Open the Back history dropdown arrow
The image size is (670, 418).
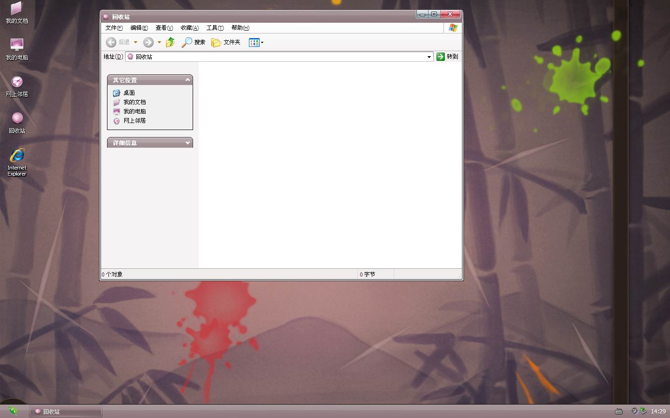[x=135, y=42]
